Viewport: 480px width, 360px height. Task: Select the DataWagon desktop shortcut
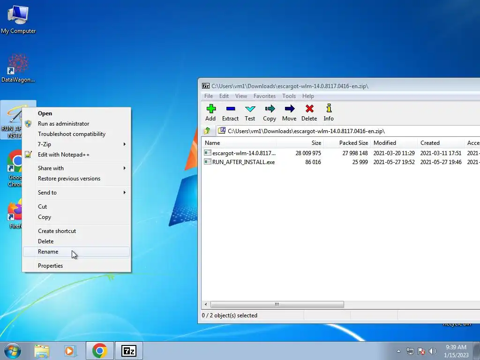point(18,68)
